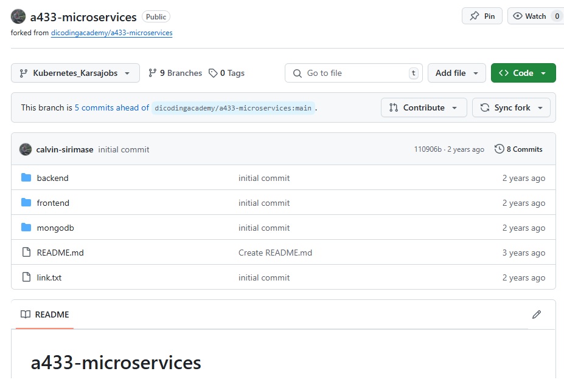564x391 pixels.
Task: Click '3 years ago' timestamp in README.md row
Action: pyautogui.click(x=524, y=253)
